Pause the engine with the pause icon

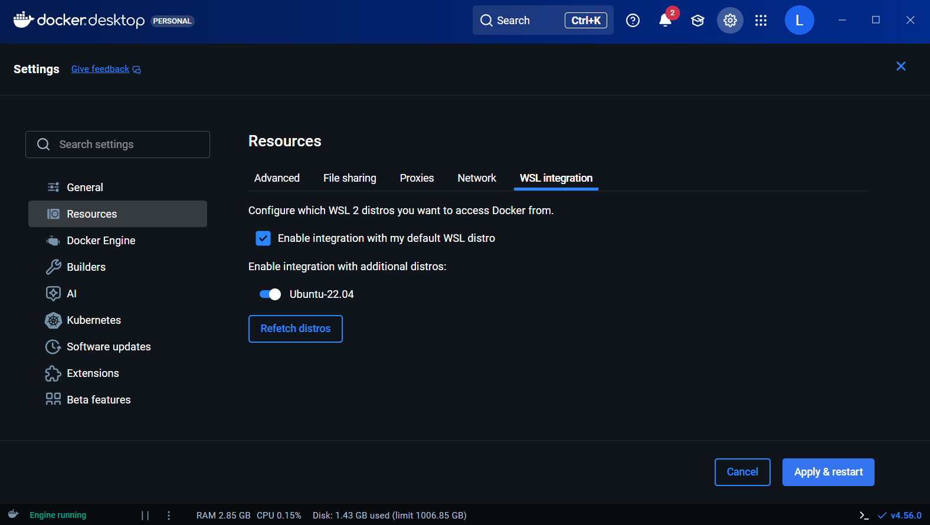pos(145,516)
